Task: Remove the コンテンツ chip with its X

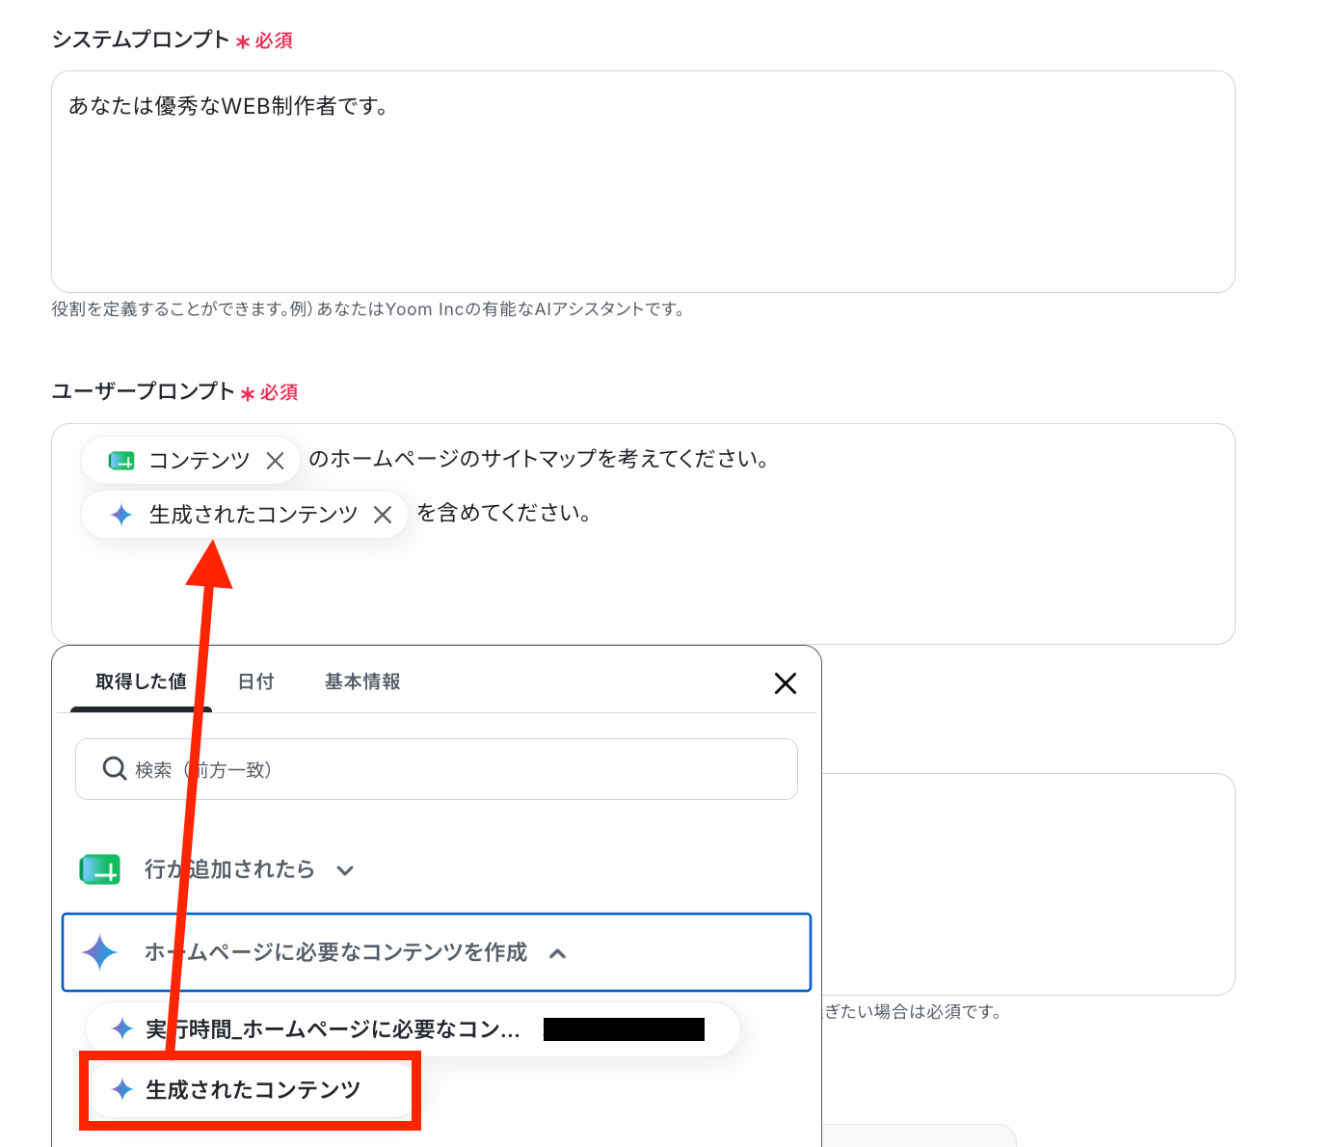Action: click(275, 461)
